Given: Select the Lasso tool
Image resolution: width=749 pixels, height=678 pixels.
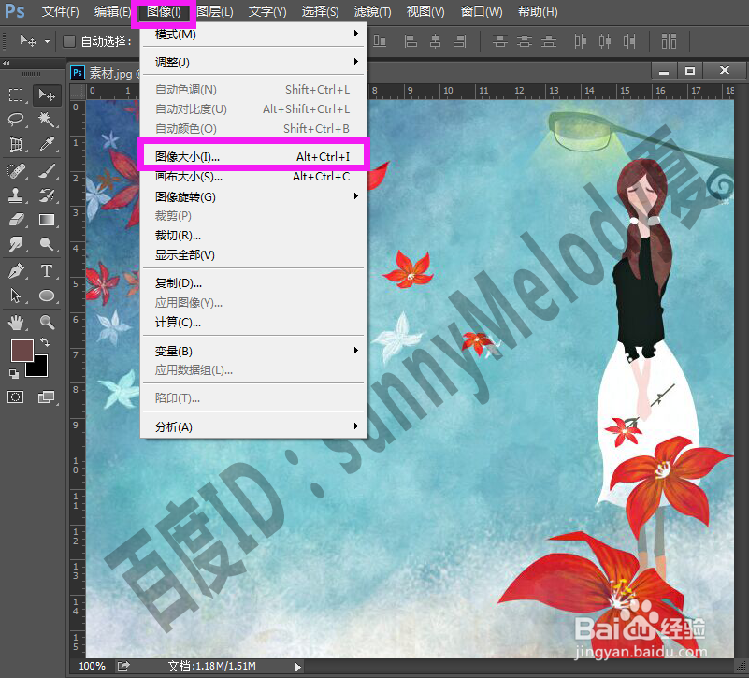Looking at the screenshot, I should 16,119.
